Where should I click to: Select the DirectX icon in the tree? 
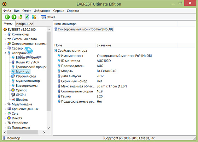tap(9, 118)
